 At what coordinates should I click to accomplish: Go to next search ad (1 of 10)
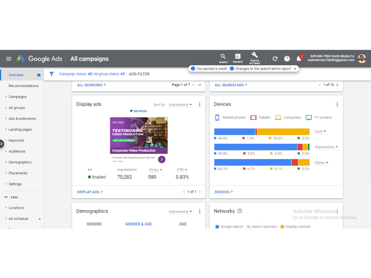[x=337, y=85]
